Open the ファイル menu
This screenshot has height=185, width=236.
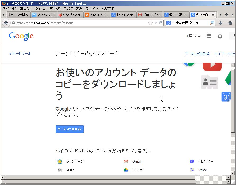click(x=9, y=8)
